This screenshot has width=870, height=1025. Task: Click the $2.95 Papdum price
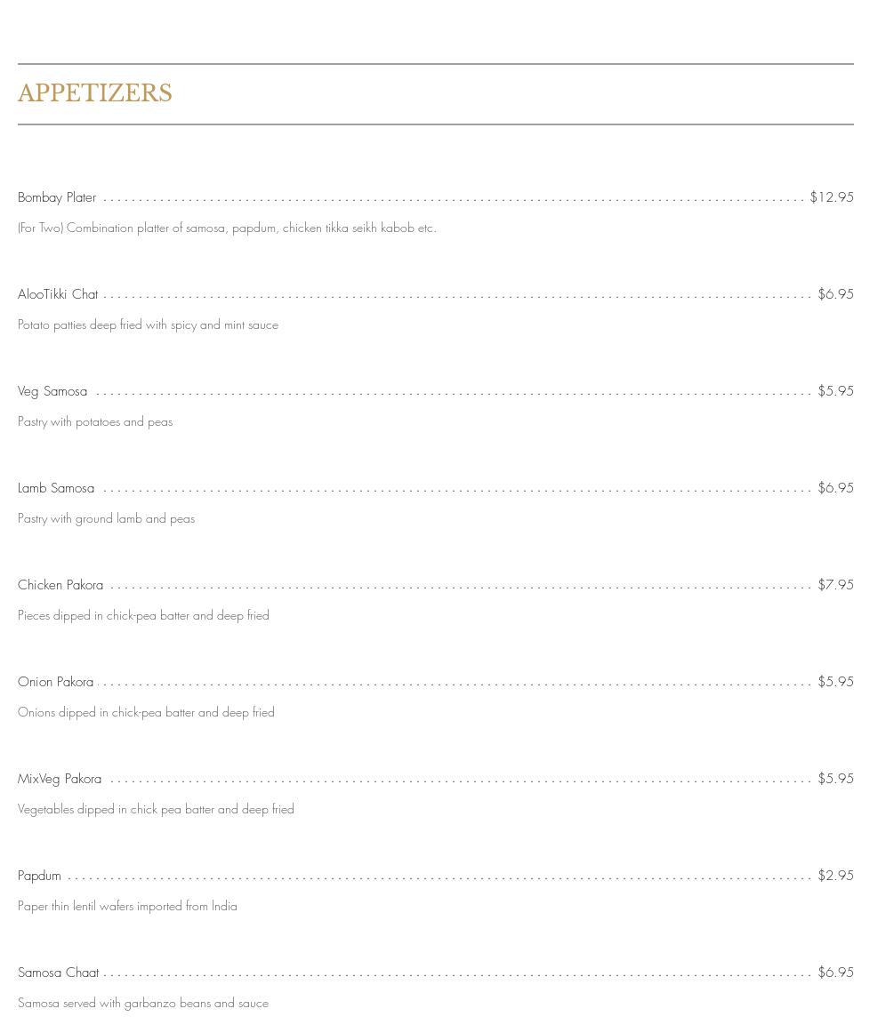click(x=835, y=876)
